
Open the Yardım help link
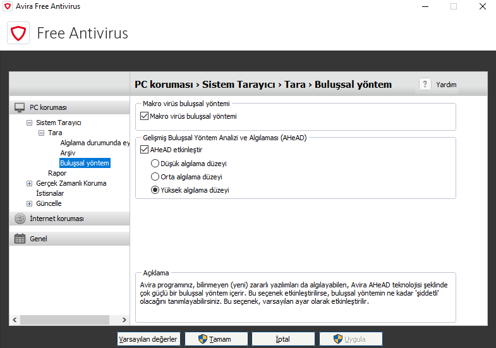[446, 85]
